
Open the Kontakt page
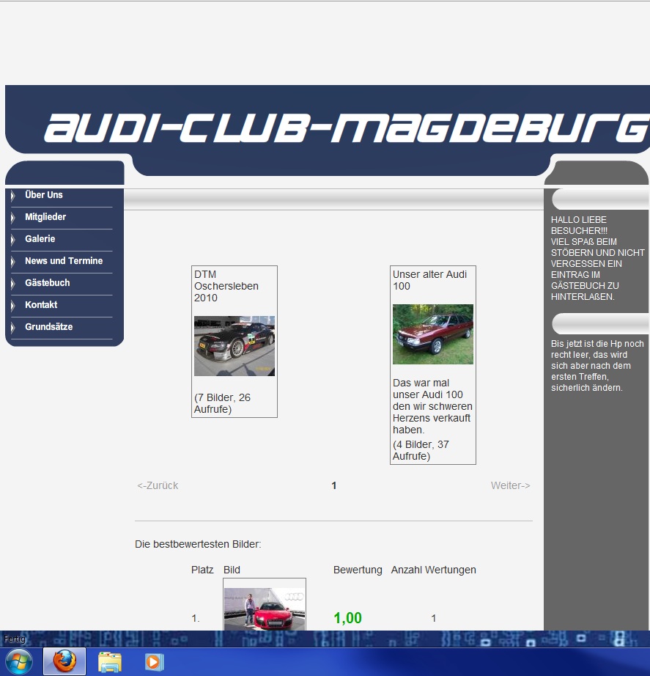coord(41,305)
